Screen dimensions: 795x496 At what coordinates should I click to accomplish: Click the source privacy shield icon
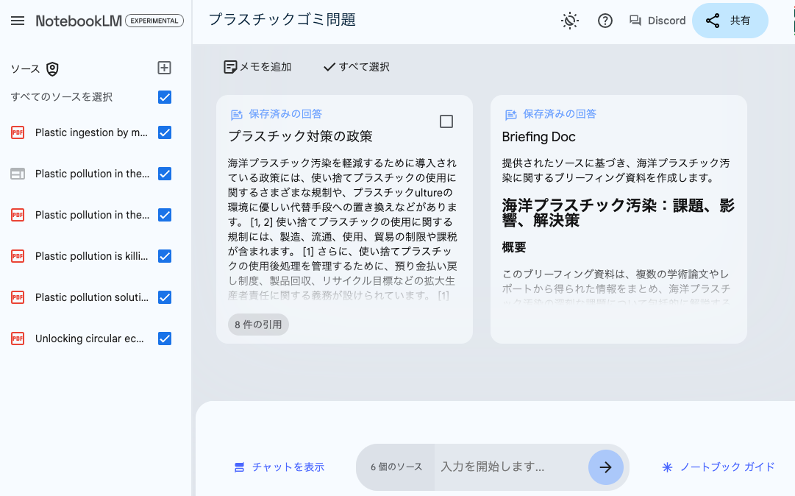pyautogui.click(x=52, y=68)
